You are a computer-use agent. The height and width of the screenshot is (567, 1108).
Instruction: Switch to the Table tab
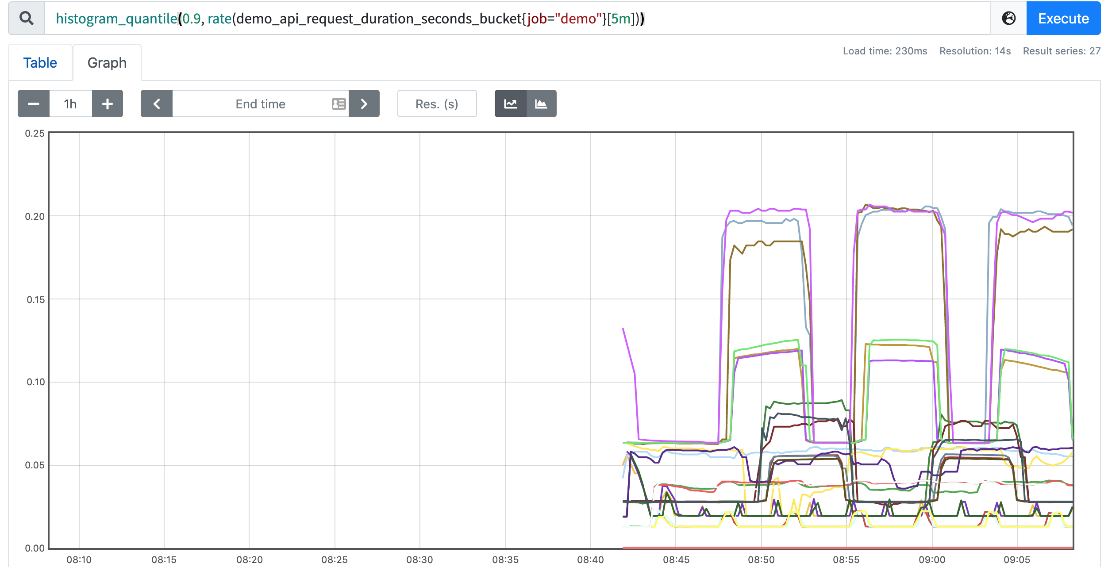point(40,62)
